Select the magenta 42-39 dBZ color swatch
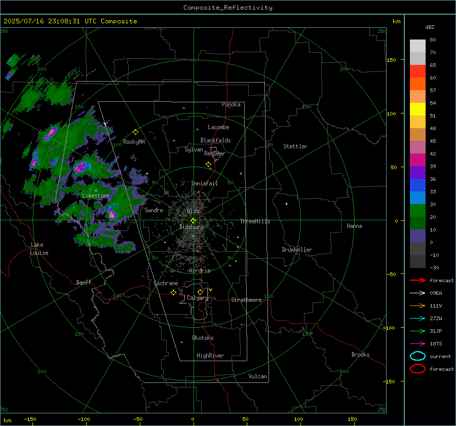The image size is (456, 426). coord(417,160)
